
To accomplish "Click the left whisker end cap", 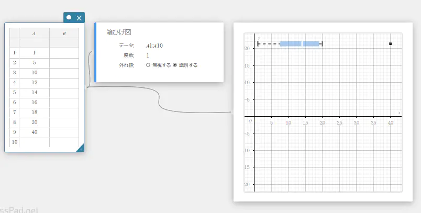I will [x=258, y=43].
